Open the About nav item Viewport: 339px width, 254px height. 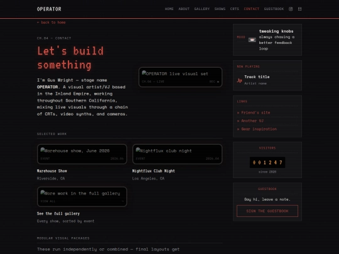184,9
